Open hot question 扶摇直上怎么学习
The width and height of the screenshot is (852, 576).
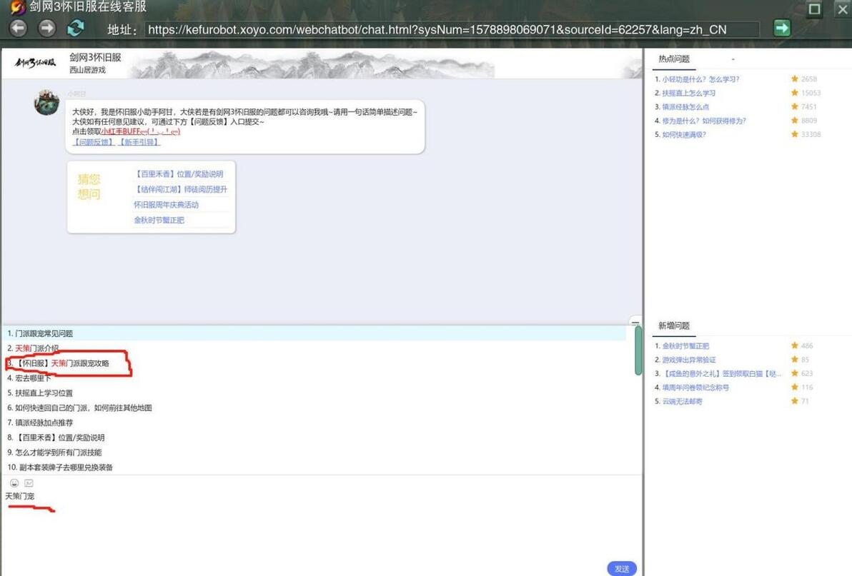tap(688, 93)
